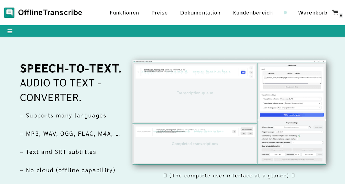
Task: Click the OfflineTranscribe site title
Action: point(50,12)
